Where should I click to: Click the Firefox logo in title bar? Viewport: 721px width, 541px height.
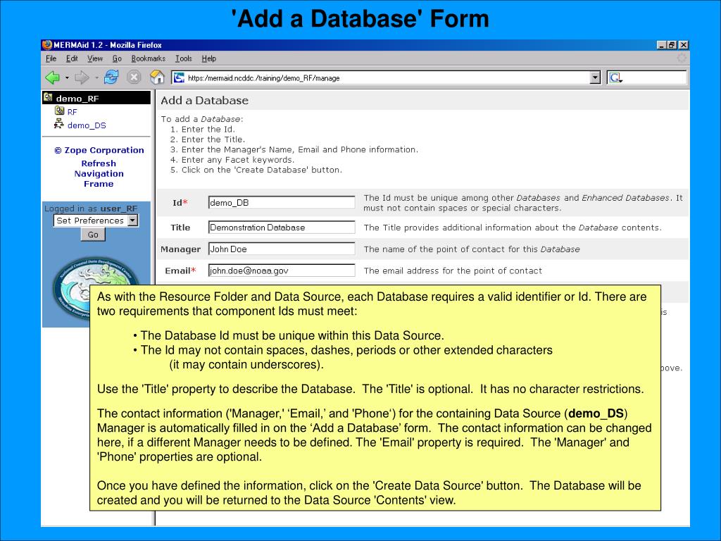coord(47,44)
